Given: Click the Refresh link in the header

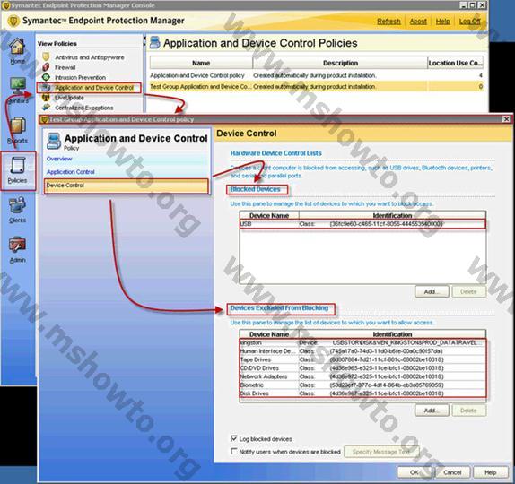Looking at the screenshot, I should [x=388, y=22].
